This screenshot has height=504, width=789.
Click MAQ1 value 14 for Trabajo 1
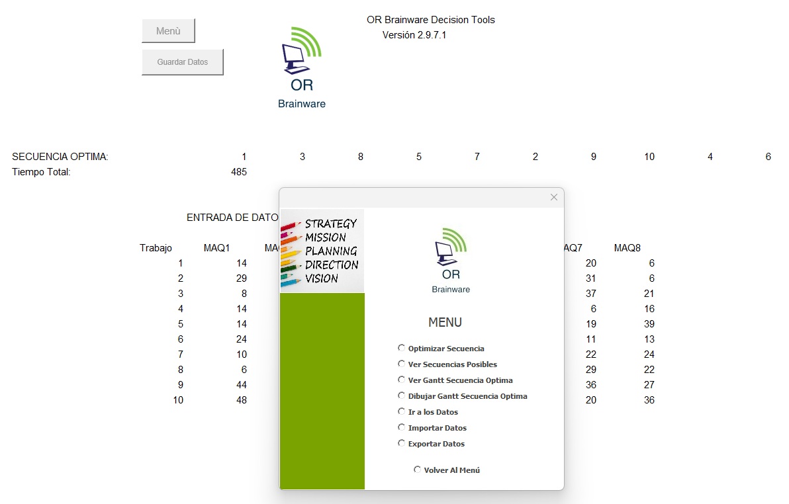tap(241, 263)
